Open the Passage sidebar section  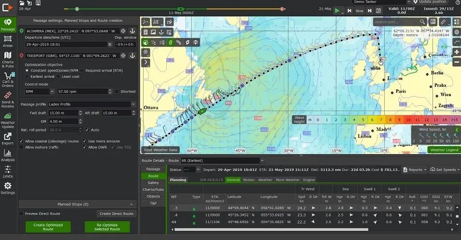[x=8, y=25]
